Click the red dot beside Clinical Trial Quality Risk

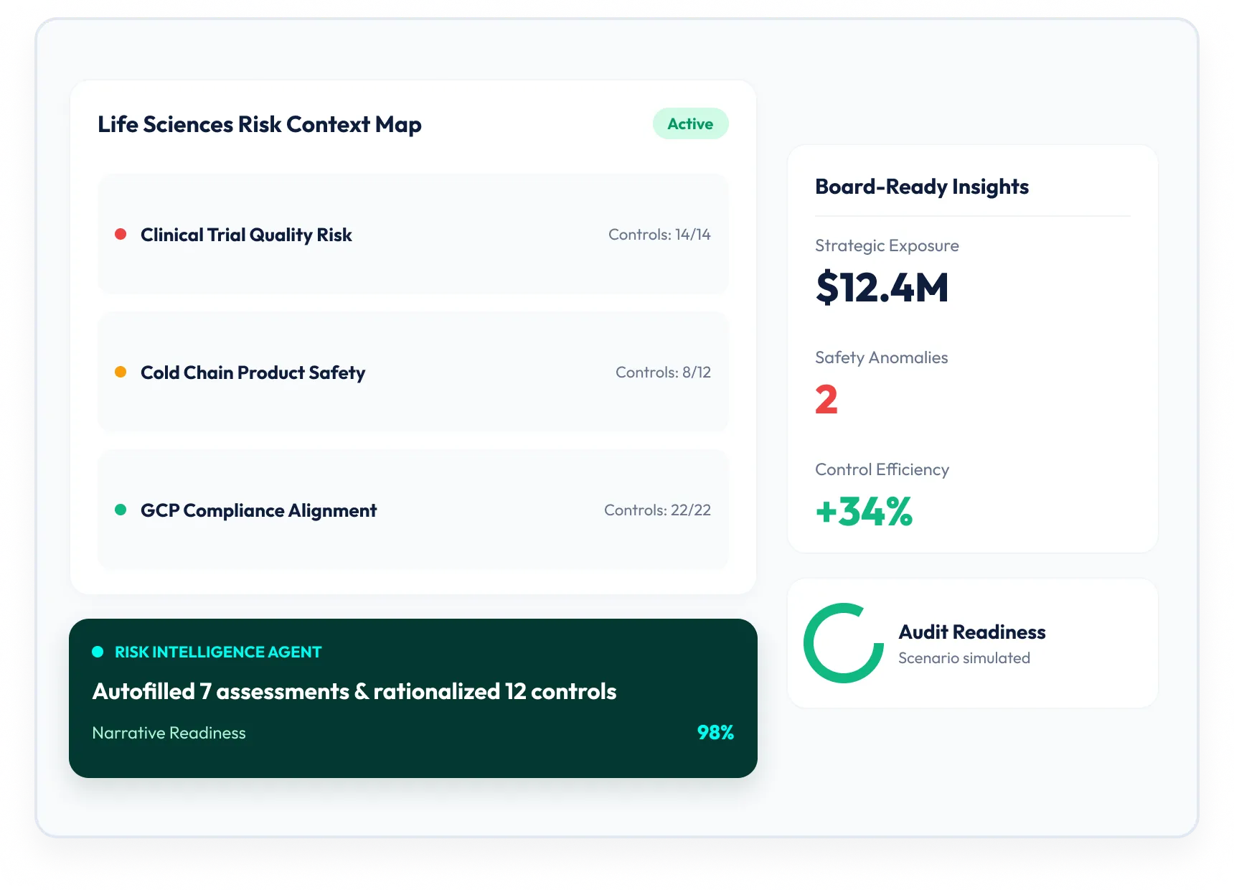pos(121,234)
